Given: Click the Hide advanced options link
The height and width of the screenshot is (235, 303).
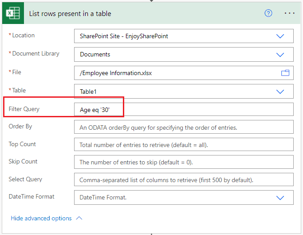Looking at the screenshot, I should tap(41, 218).
